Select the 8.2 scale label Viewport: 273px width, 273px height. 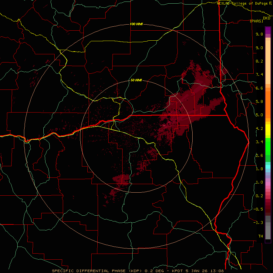click(259, 61)
